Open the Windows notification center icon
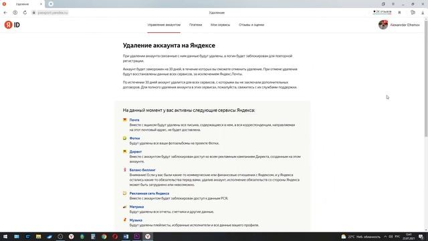This screenshot has width=428, height=241. pyautogui.click(x=421, y=236)
